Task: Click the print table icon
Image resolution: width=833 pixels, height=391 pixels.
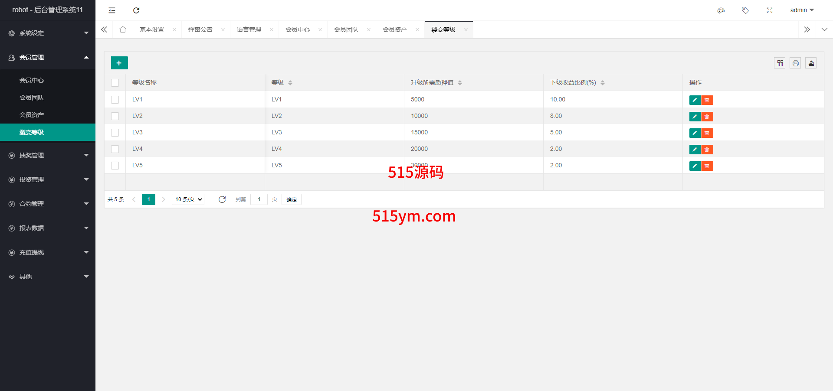Action: (795, 63)
